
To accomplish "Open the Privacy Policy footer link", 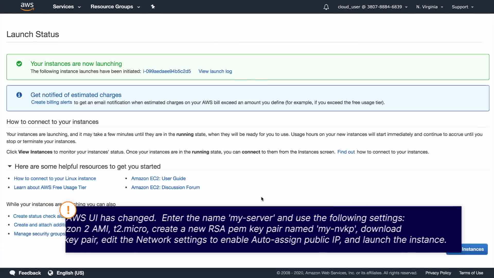I will coord(438,273).
